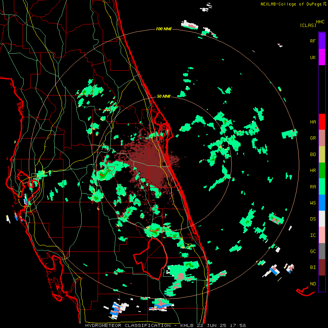Click the ND legend label

click(313, 284)
